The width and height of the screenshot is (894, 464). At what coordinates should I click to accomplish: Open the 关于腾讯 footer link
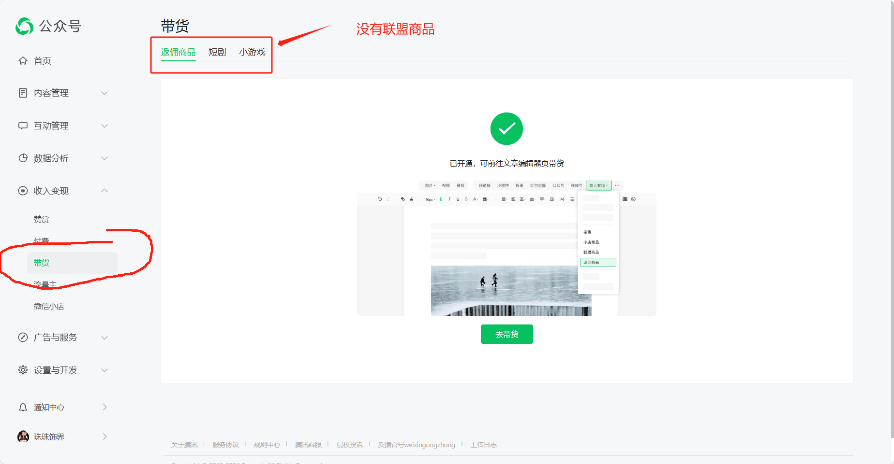pos(184,445)
